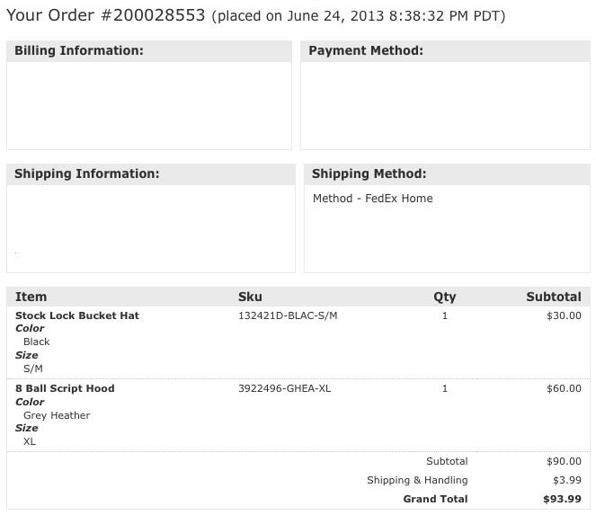Select SKU 3922496-GHEA-XL text

[284, 388]
